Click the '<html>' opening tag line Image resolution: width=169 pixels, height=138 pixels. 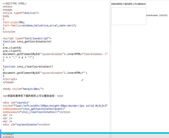[7, 7]
